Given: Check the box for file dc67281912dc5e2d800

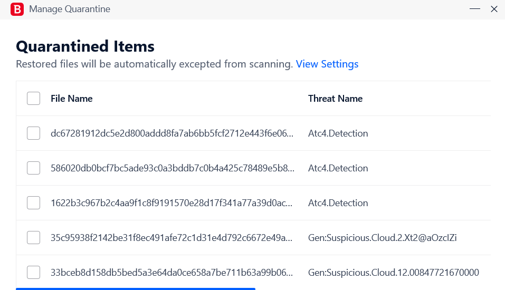Looking at the screenshot, I should pyautogui.click(x=33, y=133).
